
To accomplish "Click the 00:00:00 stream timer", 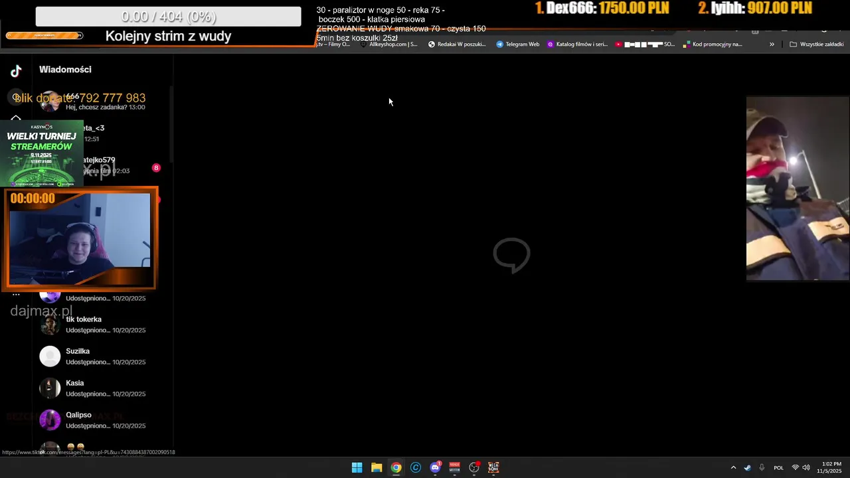I will [x=33, y=199].
